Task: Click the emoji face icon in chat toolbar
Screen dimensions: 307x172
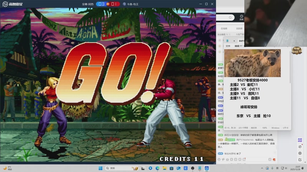Action: [219, 159]
